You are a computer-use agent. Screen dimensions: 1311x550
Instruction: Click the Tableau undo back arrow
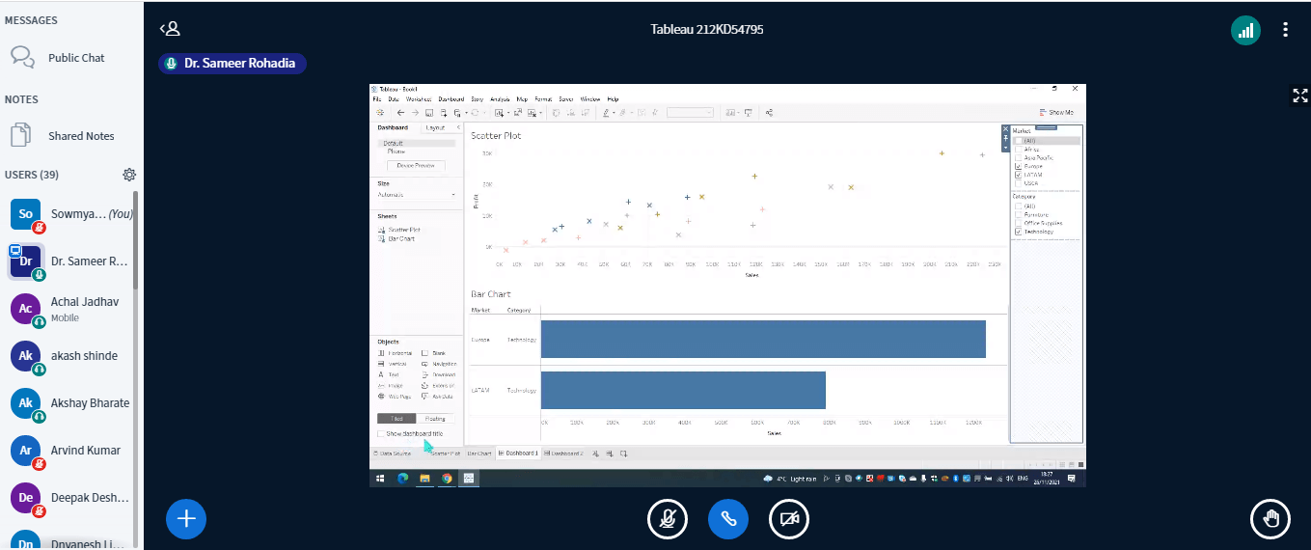(x=400, y=113)
